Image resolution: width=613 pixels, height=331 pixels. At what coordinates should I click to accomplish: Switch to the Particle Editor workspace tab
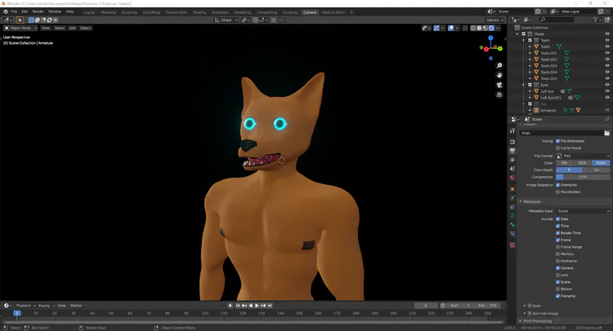(x=333, y=12)
